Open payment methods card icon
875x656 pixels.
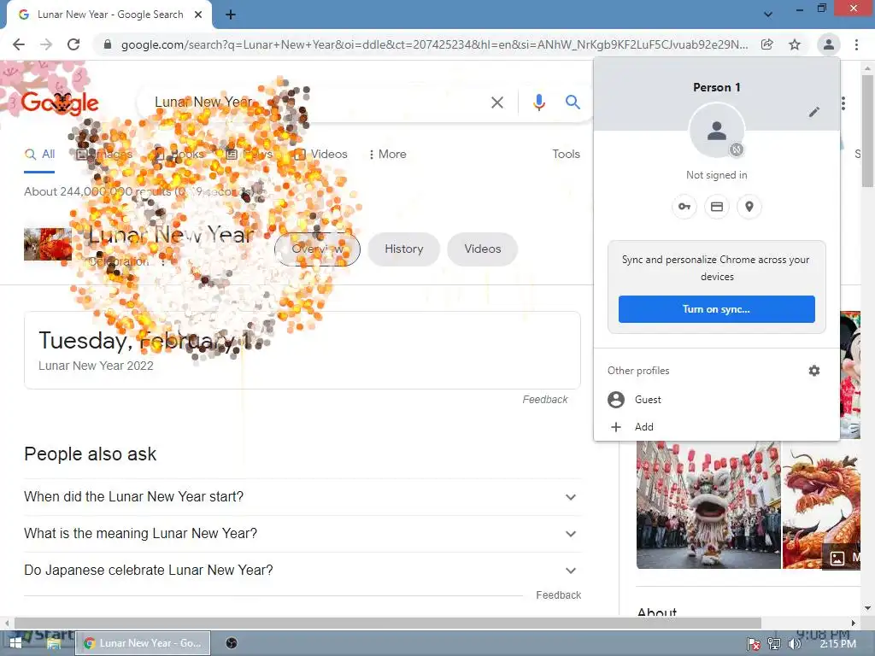(717, 207)
